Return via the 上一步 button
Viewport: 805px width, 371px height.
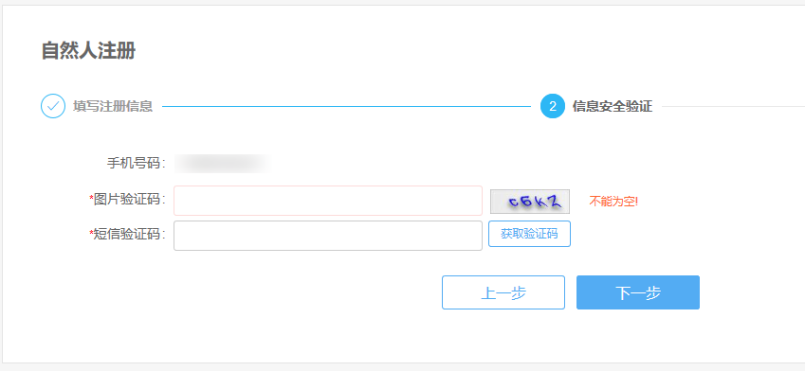pos(503,292)
